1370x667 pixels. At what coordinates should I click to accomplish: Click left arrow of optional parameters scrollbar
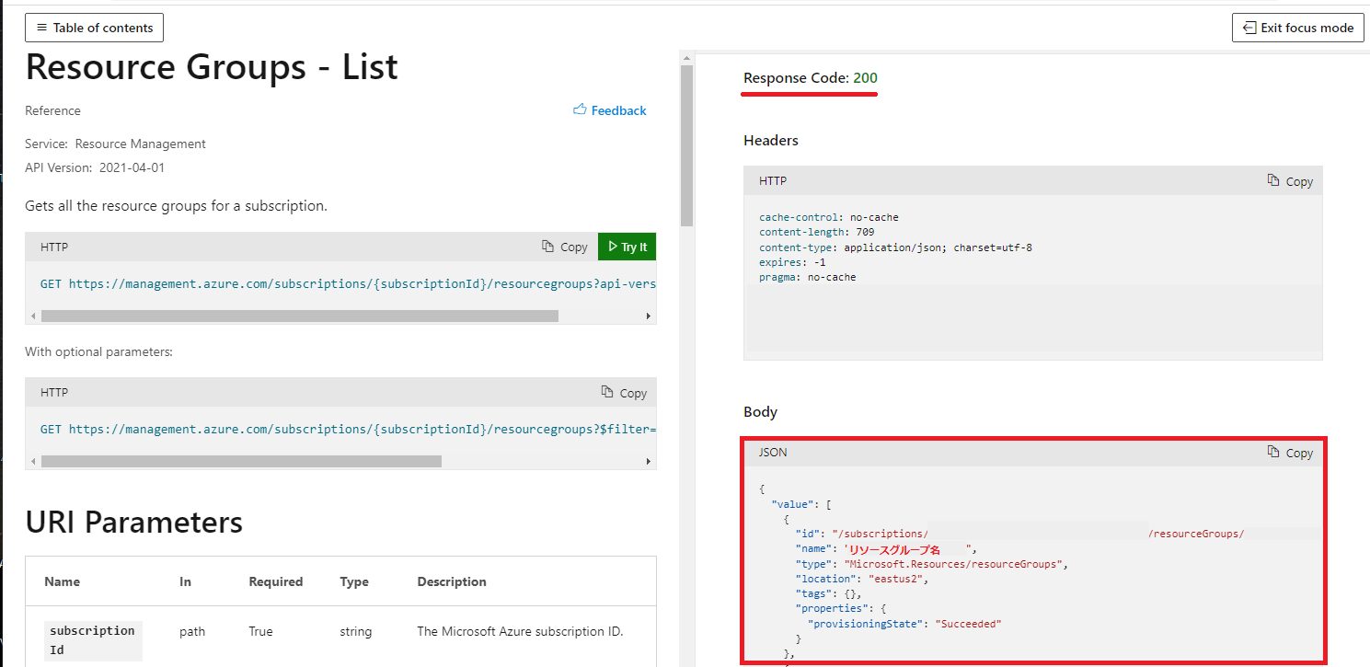pyautogui.click(x=33, y=461)
